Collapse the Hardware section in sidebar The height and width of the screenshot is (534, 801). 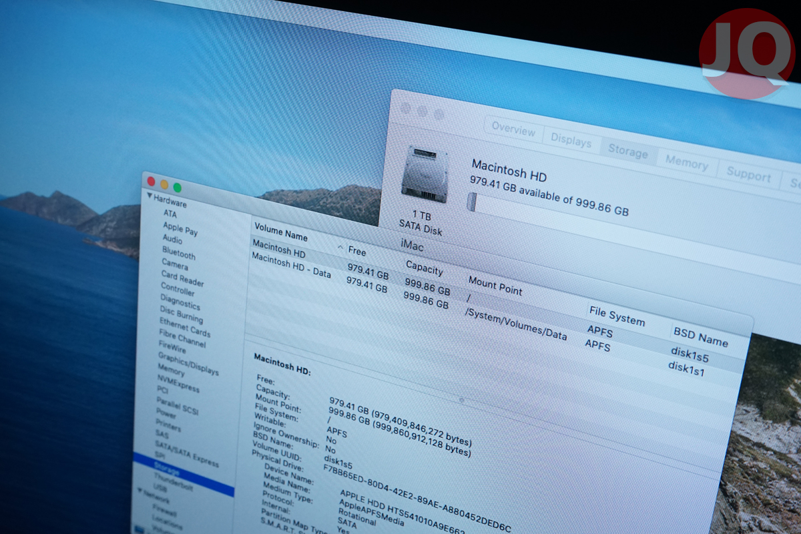tap(150, 197)
